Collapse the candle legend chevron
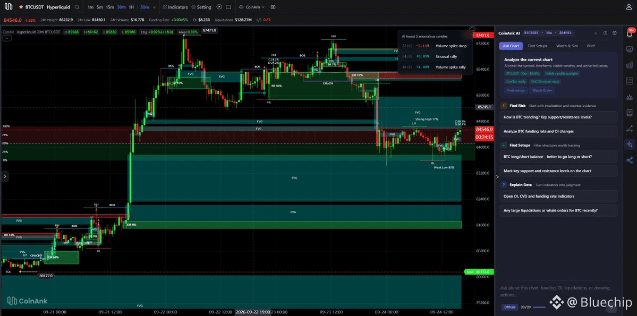This screenshot has height=316, width=637. [x=6, y=38]
